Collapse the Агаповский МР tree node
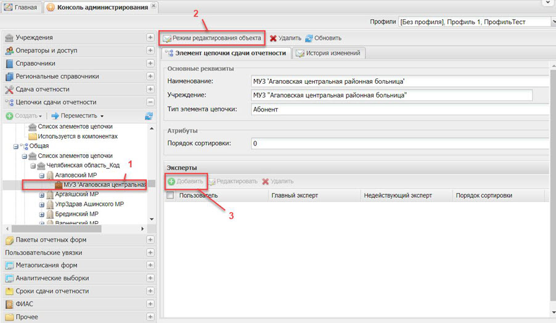 [43, 175]
